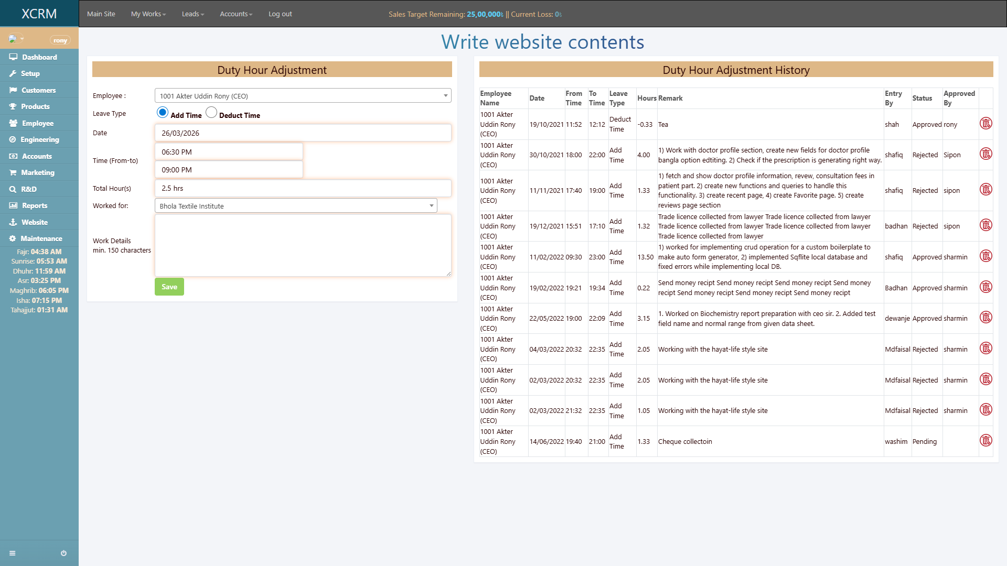Image resolution: width=1007 pixels, height=566 pixels.
Task: Open the Employee selection dropdown
Action: [x=303, y=95]
